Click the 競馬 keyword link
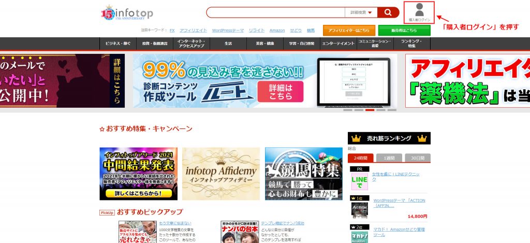 pos(311,31)
